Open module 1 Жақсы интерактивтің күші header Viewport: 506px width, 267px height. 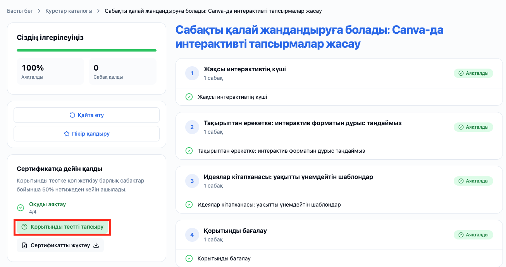click(339, 73)
